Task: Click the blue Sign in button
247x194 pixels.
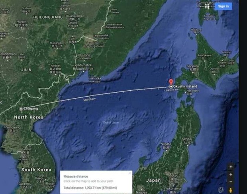Action: (x=223, y=6)
